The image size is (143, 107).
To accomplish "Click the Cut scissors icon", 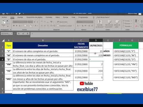I will pos(7,21).
